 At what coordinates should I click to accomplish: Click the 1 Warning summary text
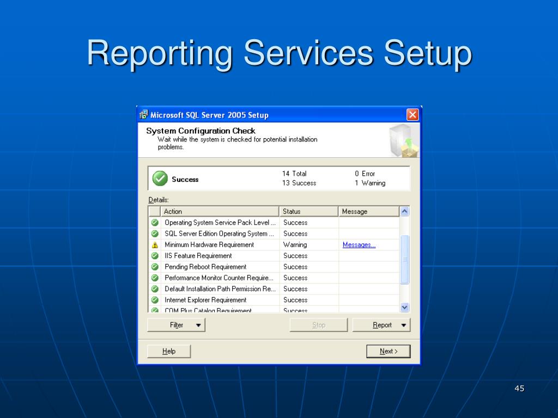coord(370,183)
